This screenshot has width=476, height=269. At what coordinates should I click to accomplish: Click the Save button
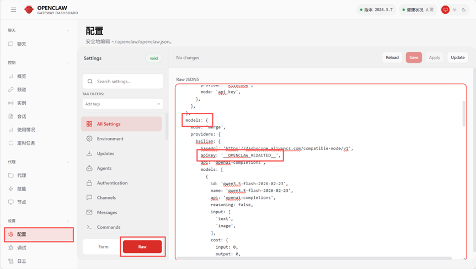tap(414, 57)
